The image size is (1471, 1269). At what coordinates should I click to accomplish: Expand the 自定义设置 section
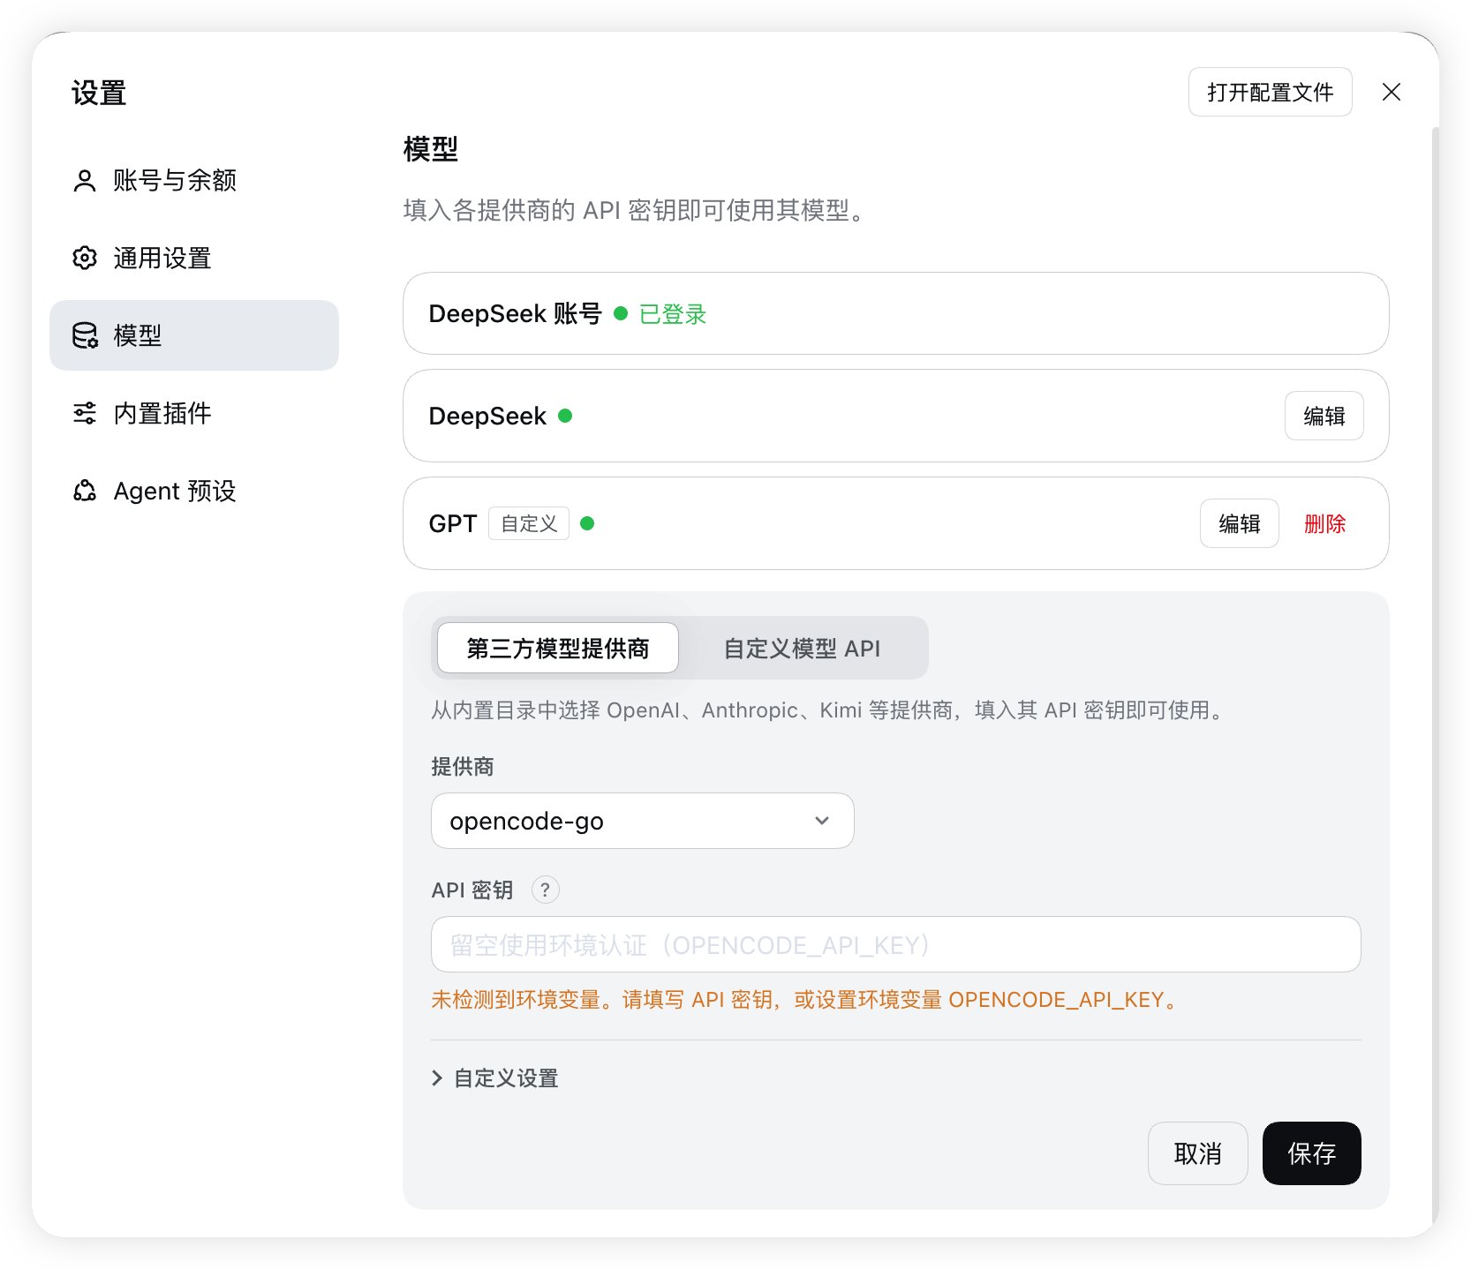click(495, 1078)
